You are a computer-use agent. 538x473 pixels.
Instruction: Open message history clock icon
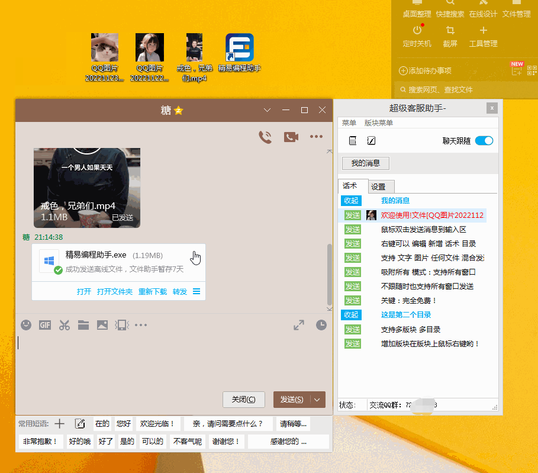click(321, 324)
